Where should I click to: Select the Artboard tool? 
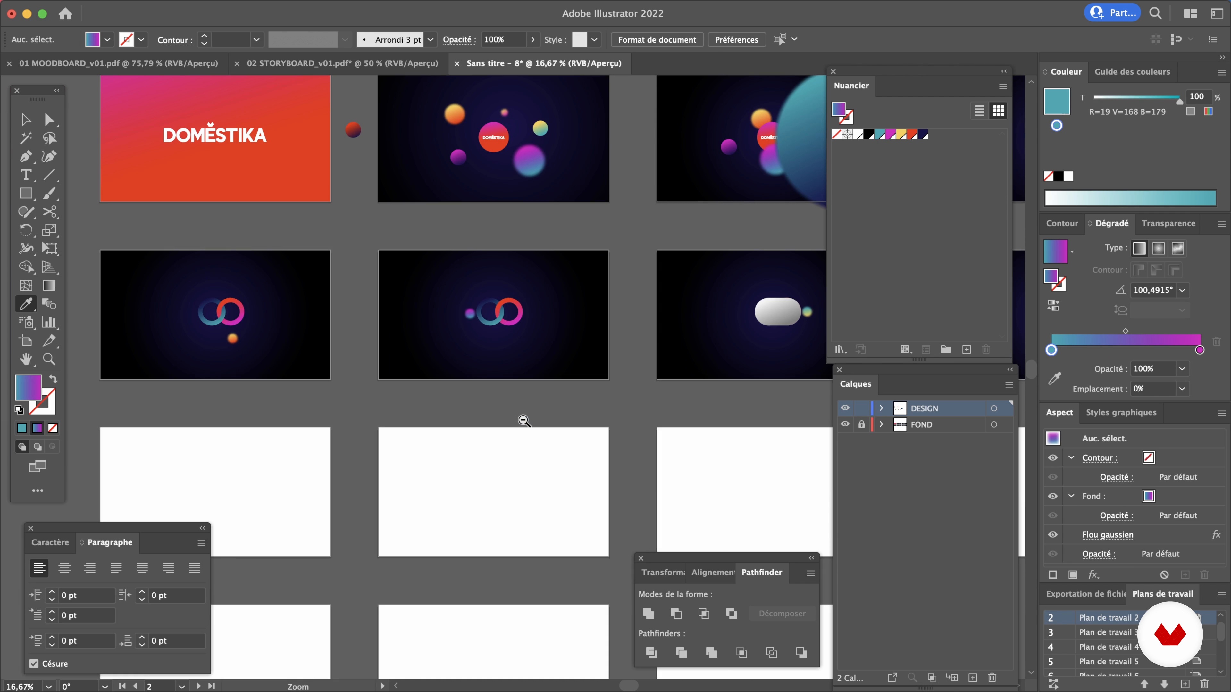26,341
